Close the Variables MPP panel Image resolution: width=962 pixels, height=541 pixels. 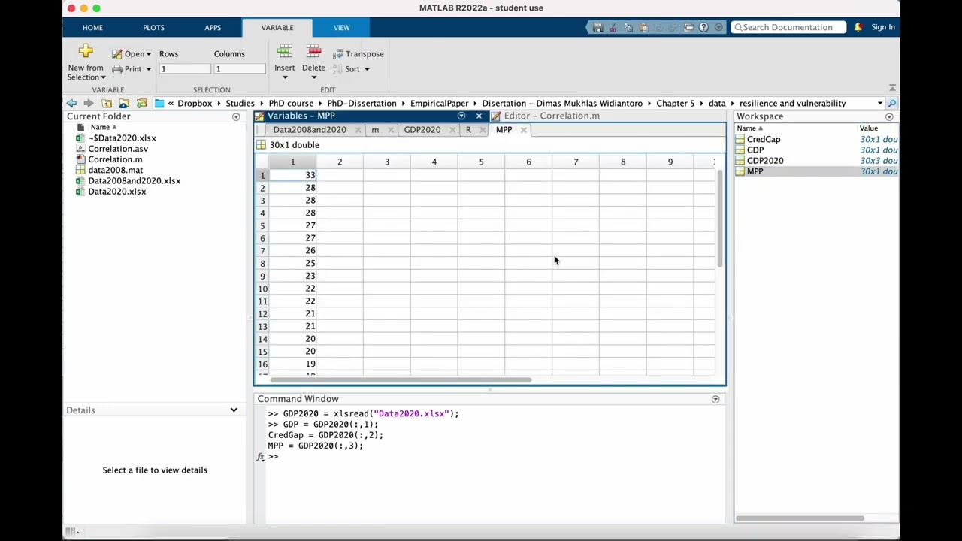[x=479, y=116]
